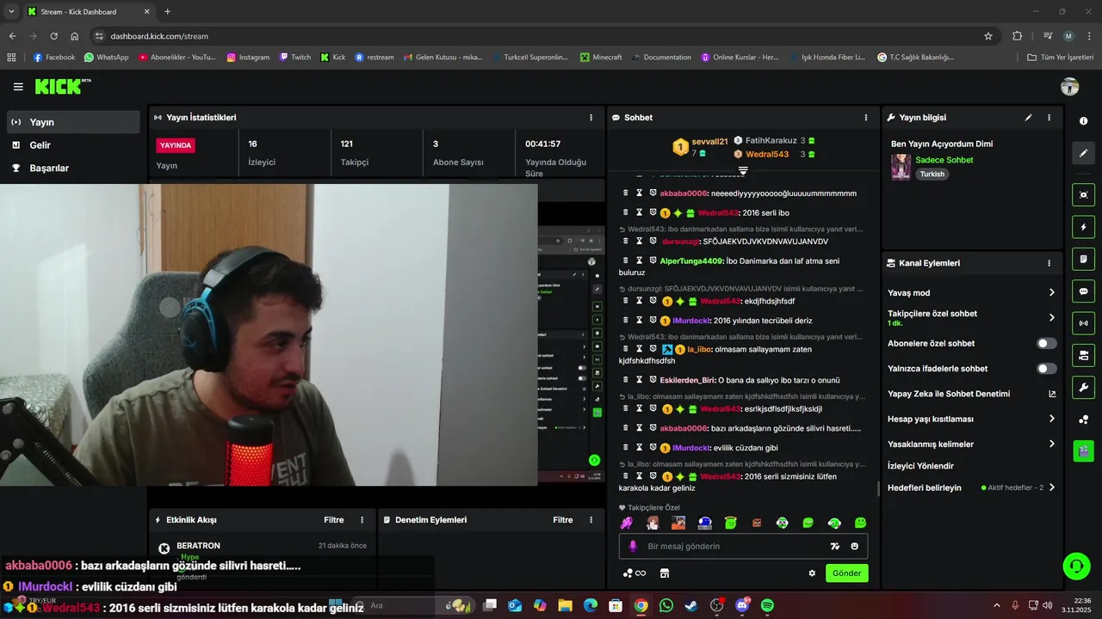The height and width of the screenshot is (619, 1102).
Task: Open Twitch bookmark in bookmarks bar
Action: (x=295, y=58)
